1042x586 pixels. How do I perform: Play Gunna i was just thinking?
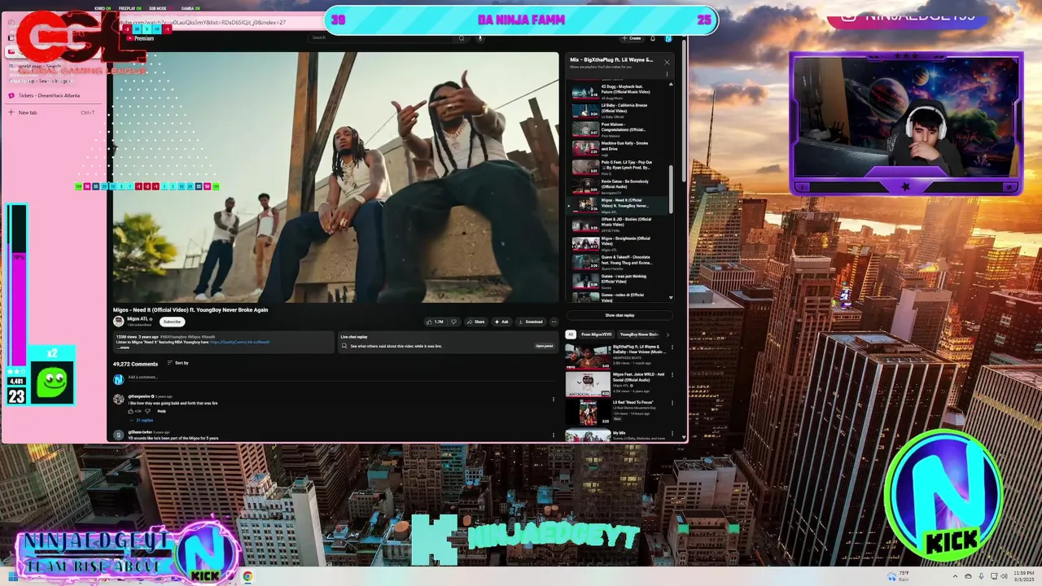[x=620, y=282]
